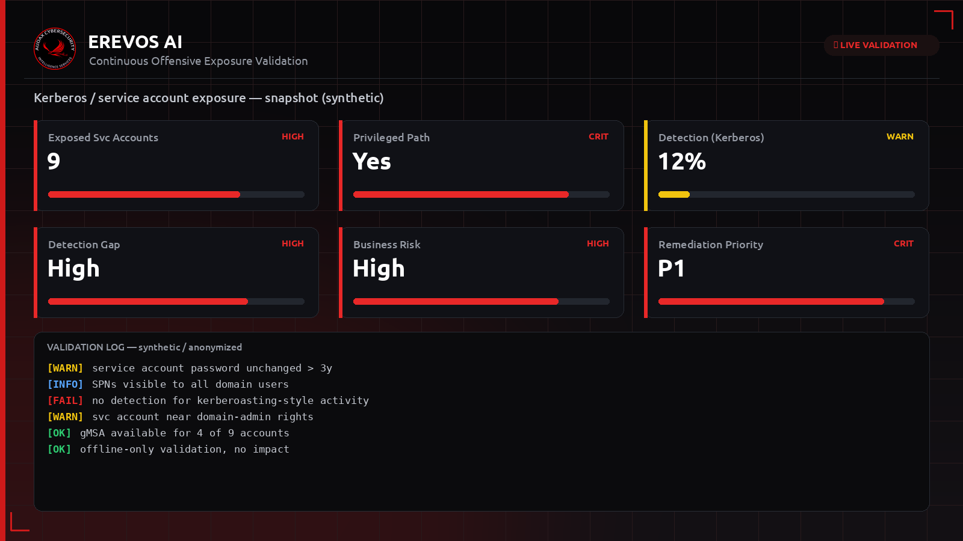
Task: Click the EREVOS AI title
Action: pos(135,42)
